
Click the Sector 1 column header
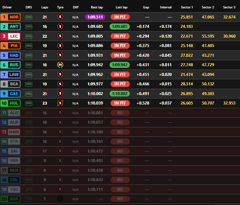(187, 7)
